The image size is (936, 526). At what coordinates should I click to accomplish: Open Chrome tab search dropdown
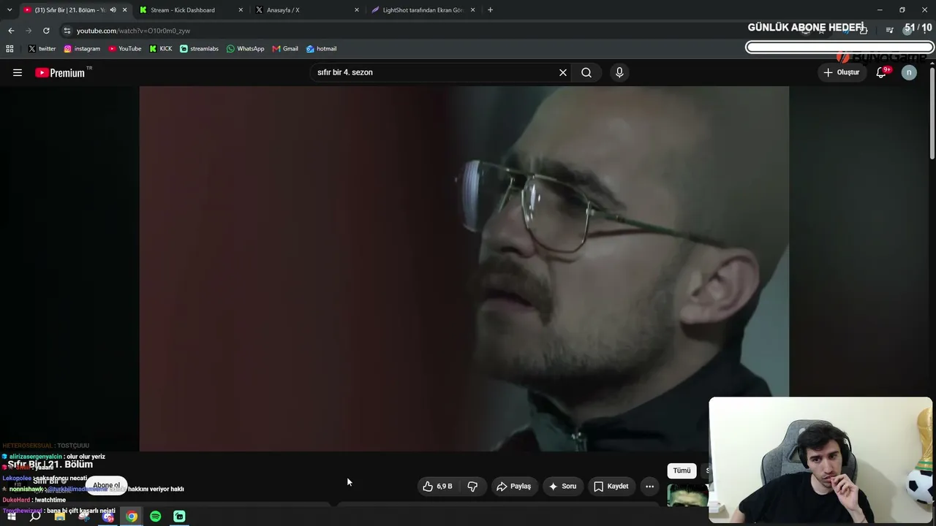click(x=10, y=10)
